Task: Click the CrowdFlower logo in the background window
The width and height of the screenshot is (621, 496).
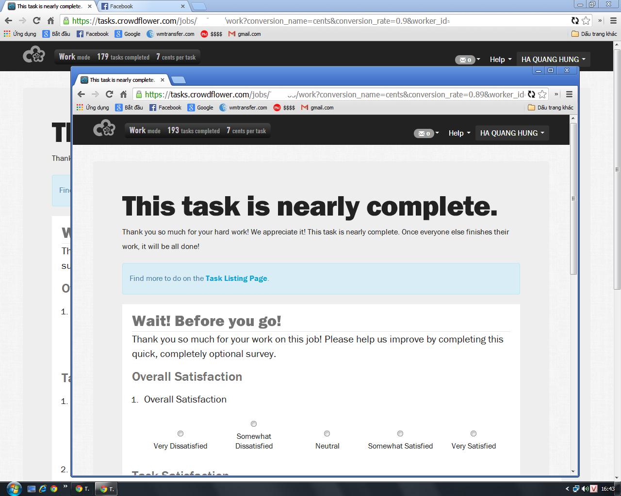Action: [x=34, y=55]
